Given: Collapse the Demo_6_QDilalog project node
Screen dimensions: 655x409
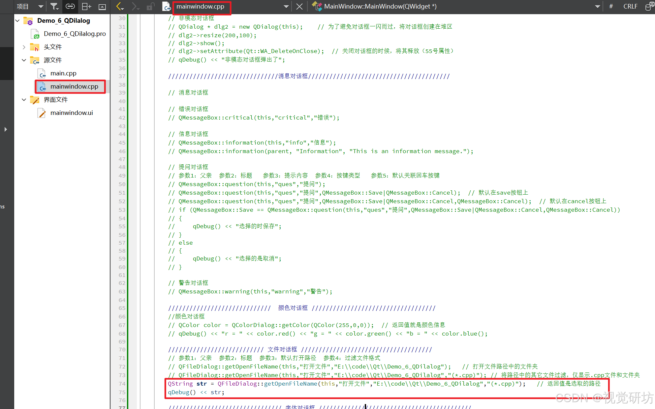Looking at the screenshot, I should pyautogui.click(x=17, y=20).
